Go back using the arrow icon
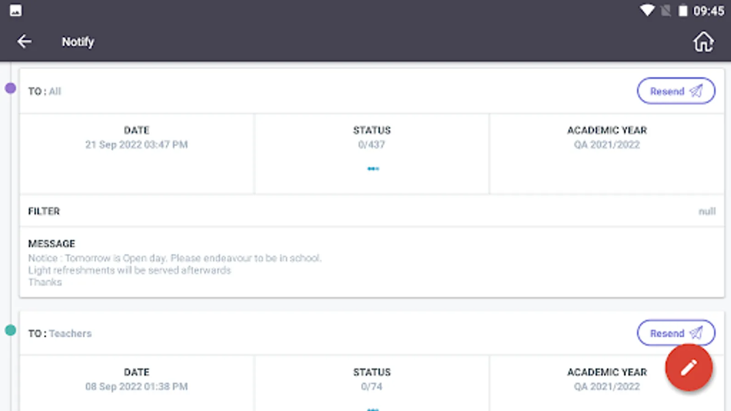The height and width of the screenshot is (411, 731). [24, 42]
